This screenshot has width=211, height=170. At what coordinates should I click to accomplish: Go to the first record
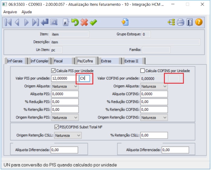pos(8,22)
